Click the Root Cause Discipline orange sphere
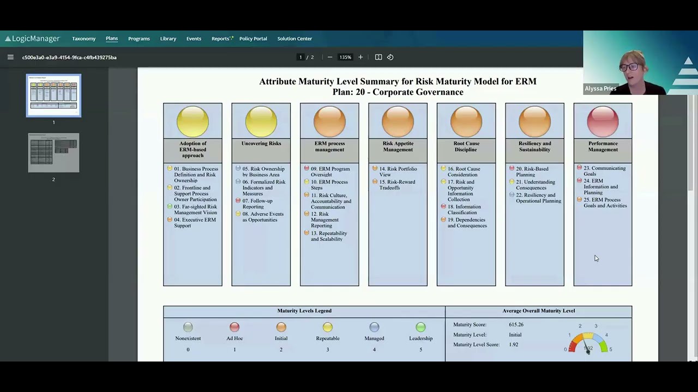698x392 pixels. tap(466, 121)
